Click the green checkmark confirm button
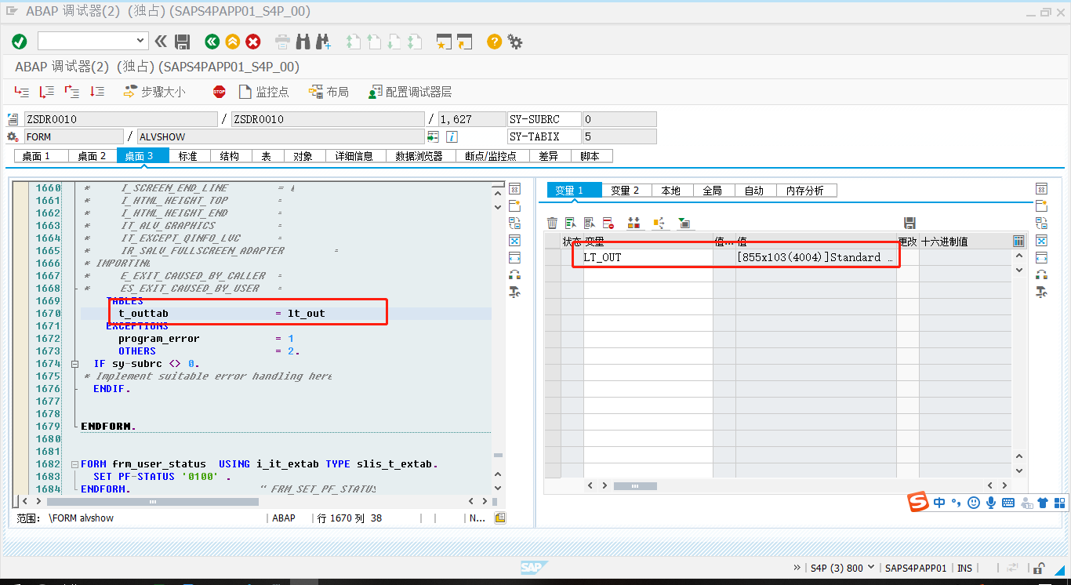This screenshot has height=585, width=1071. (19, 42)
